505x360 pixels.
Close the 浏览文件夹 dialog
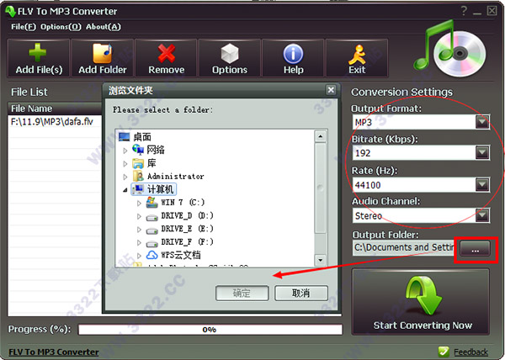(331, 90)
